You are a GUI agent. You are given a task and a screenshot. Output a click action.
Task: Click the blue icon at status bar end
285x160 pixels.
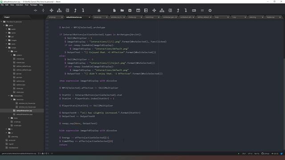pos(281,153)
